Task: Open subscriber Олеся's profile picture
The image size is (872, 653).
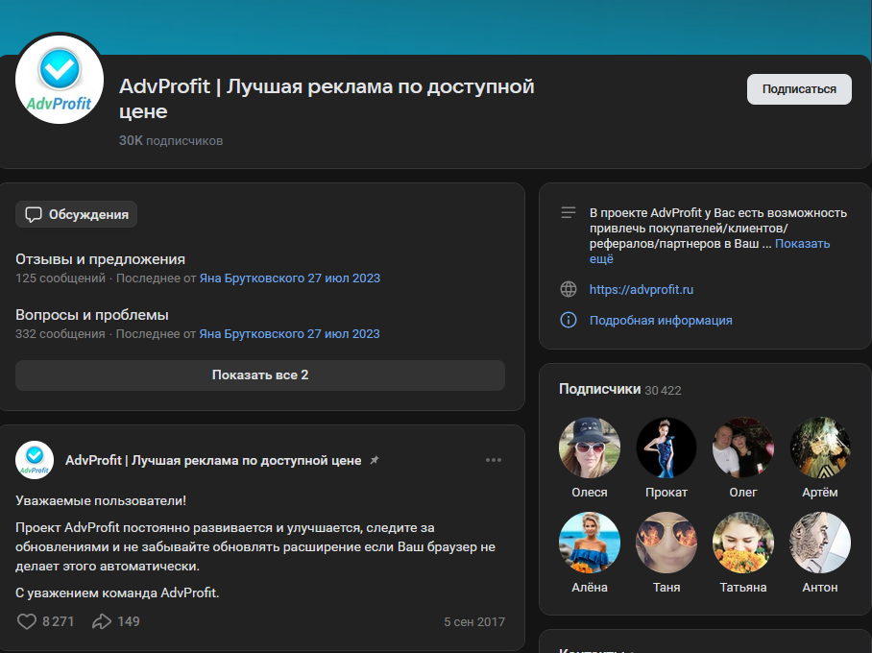Action: pyautogui.click(x=590, y=447)
